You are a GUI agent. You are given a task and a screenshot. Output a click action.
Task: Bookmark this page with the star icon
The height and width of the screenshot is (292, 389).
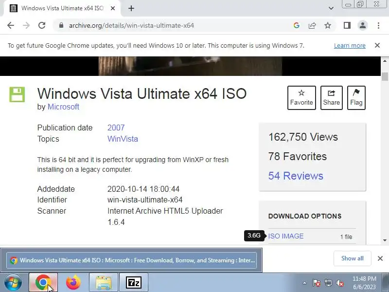[328, 25]
